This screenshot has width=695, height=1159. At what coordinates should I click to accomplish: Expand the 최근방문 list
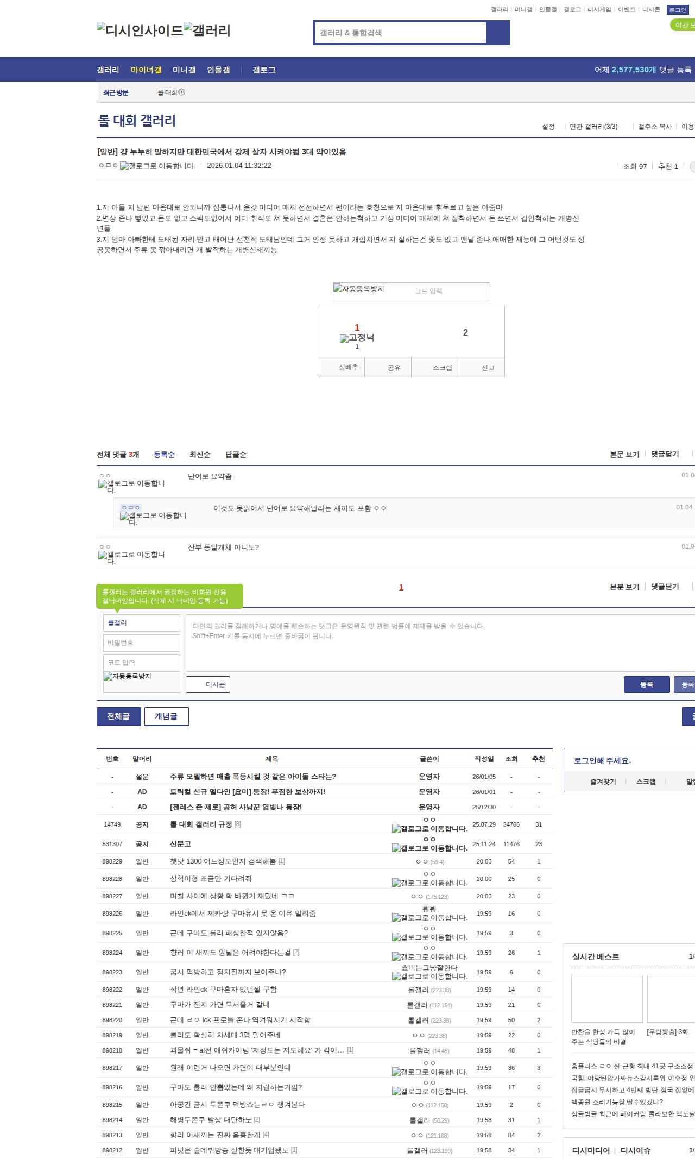(116, 92)
